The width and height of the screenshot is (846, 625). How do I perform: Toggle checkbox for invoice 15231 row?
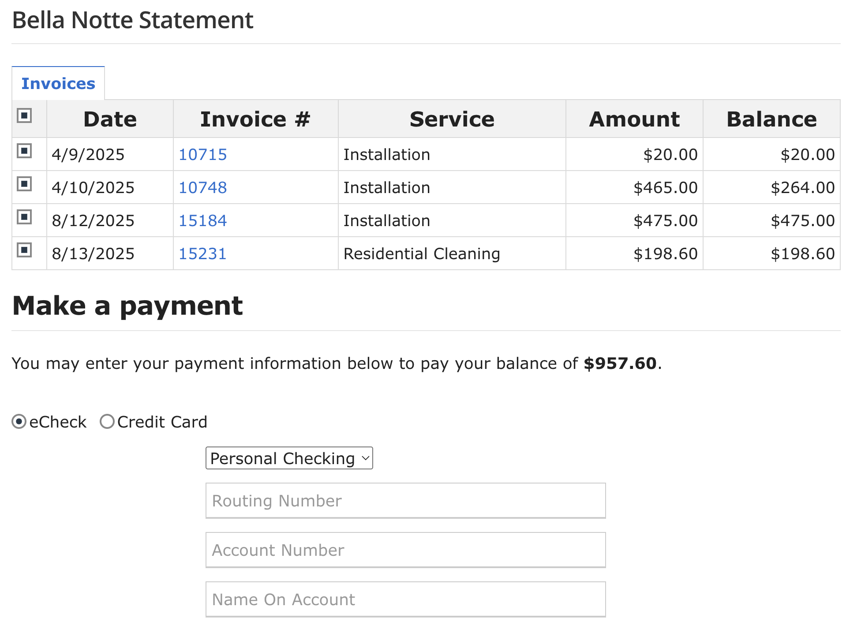point(24,250)
